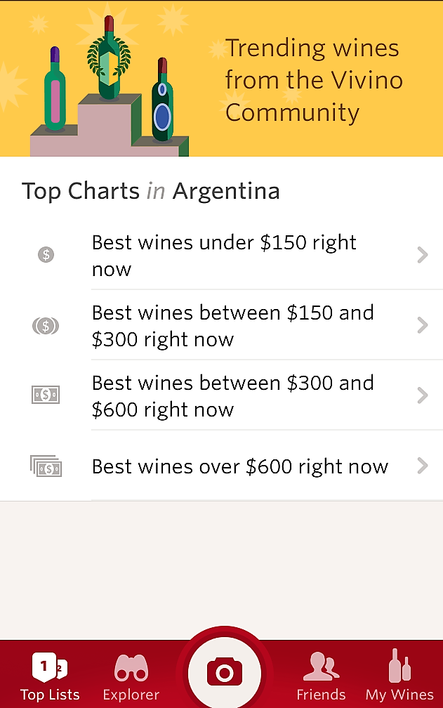This screenshot has width=443, height=708.
Task: Open Best wines between $150 and $300
Action: (232, 326)
